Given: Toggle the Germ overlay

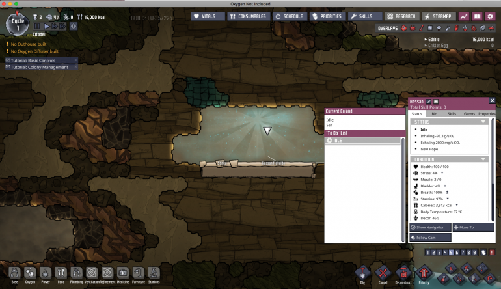Looking at the screenshot, I should (x=474, y=28).
